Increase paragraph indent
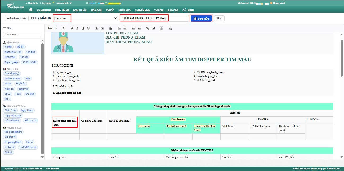Image resolution: width=344 pixels, height=171 pixels. coord(139,28)
